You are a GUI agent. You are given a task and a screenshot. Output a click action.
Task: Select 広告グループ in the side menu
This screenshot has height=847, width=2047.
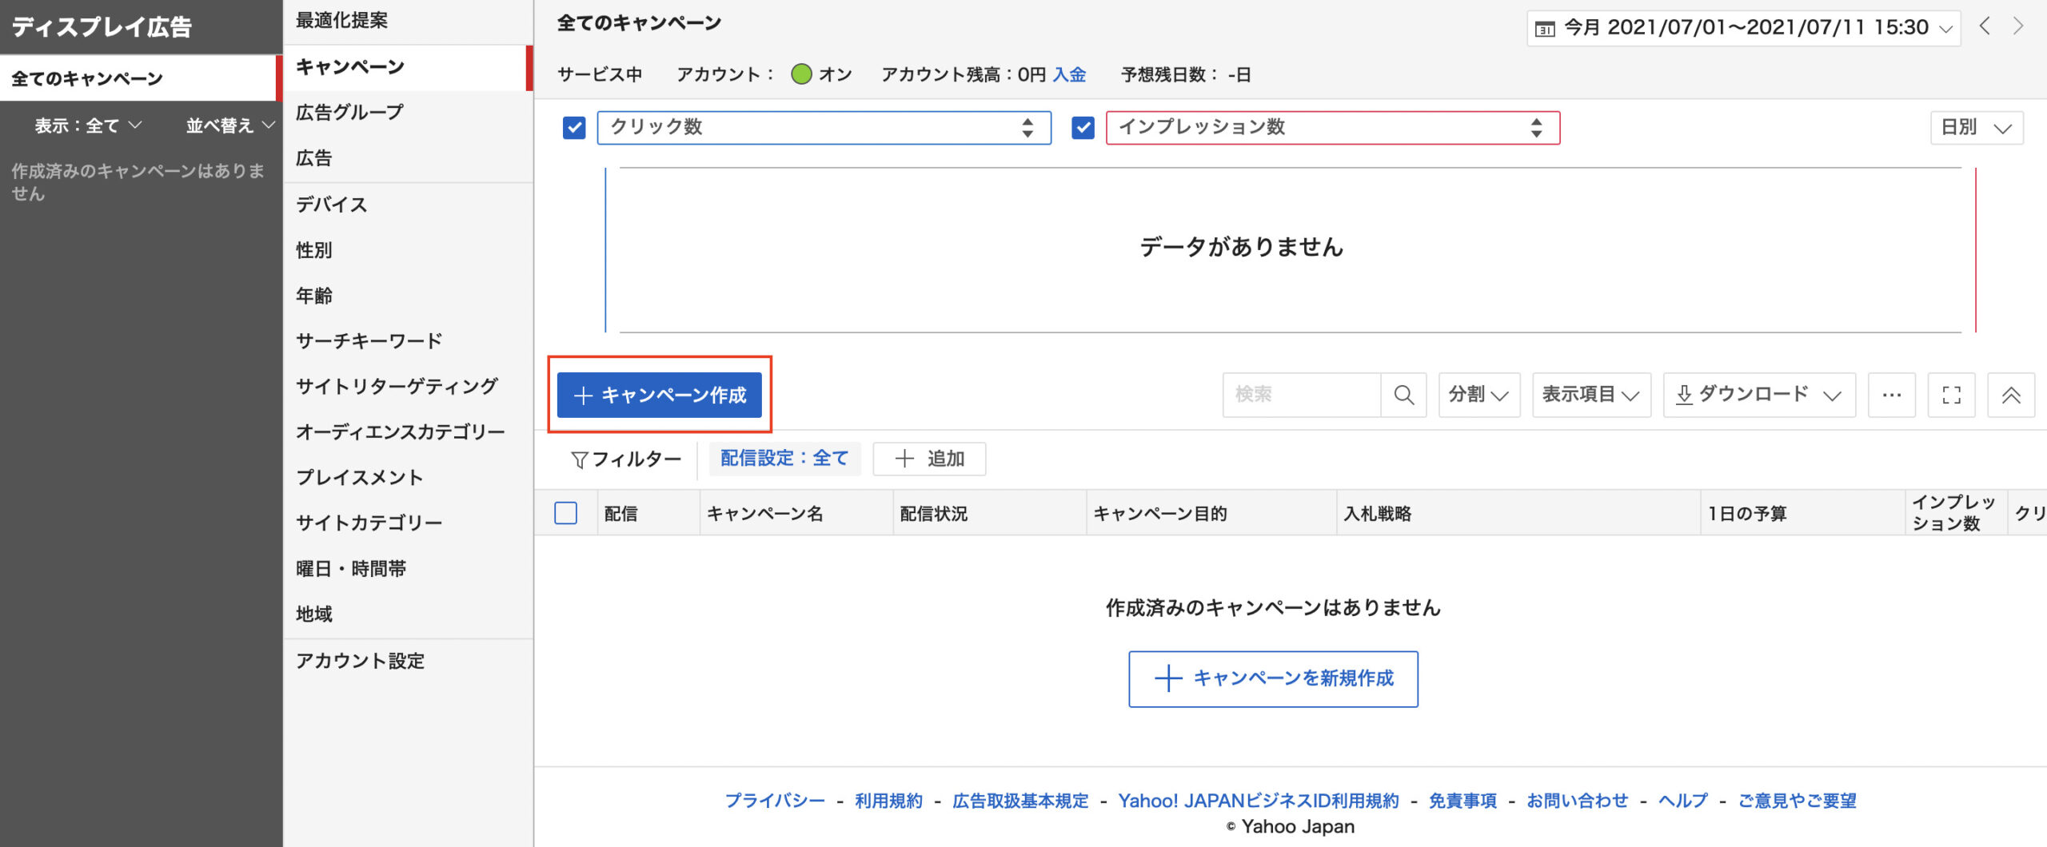(349, 113)
